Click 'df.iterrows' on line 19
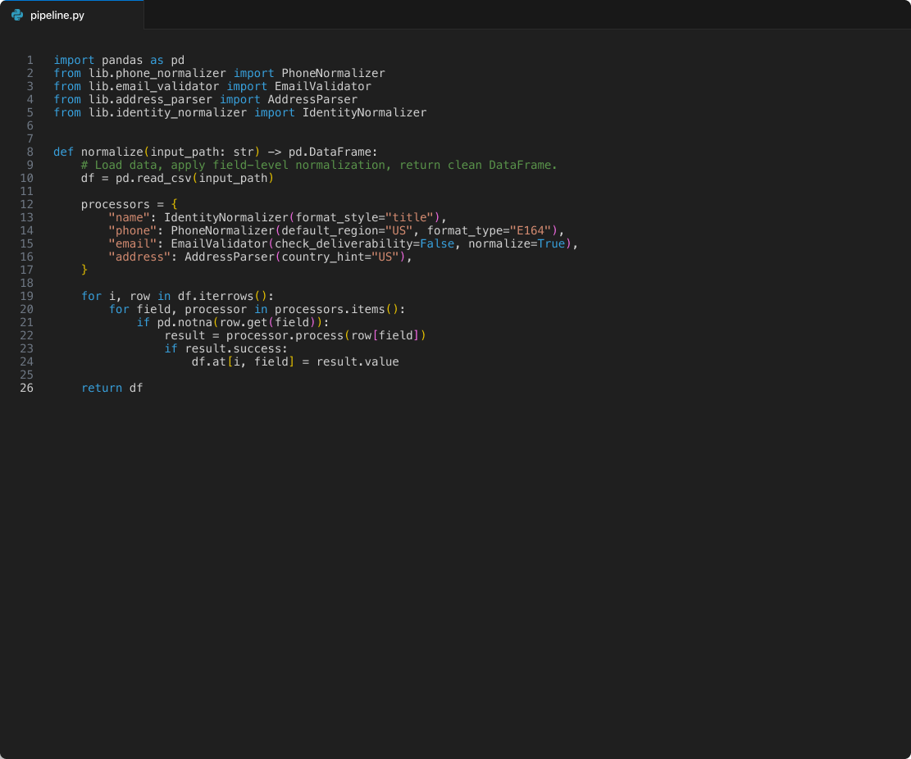 (x=216, y=297)
